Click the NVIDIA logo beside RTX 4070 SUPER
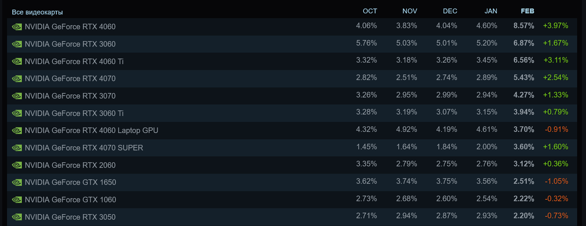Viewport: 586px width, 226px height. tap(17, 147)
